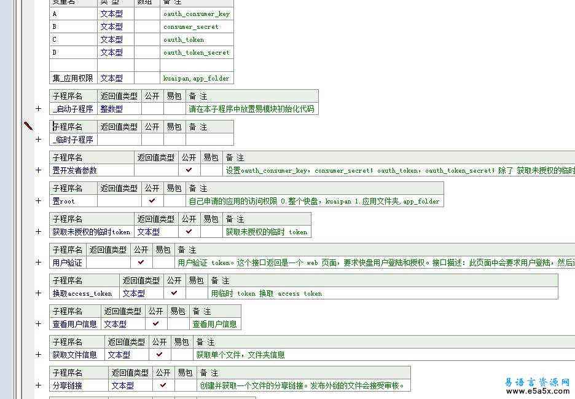Click 文本型 return type of 查看用户信息
The image size is (575, 399).
[115, 324]
